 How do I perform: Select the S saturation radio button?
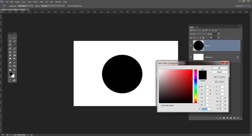point(200,90)
